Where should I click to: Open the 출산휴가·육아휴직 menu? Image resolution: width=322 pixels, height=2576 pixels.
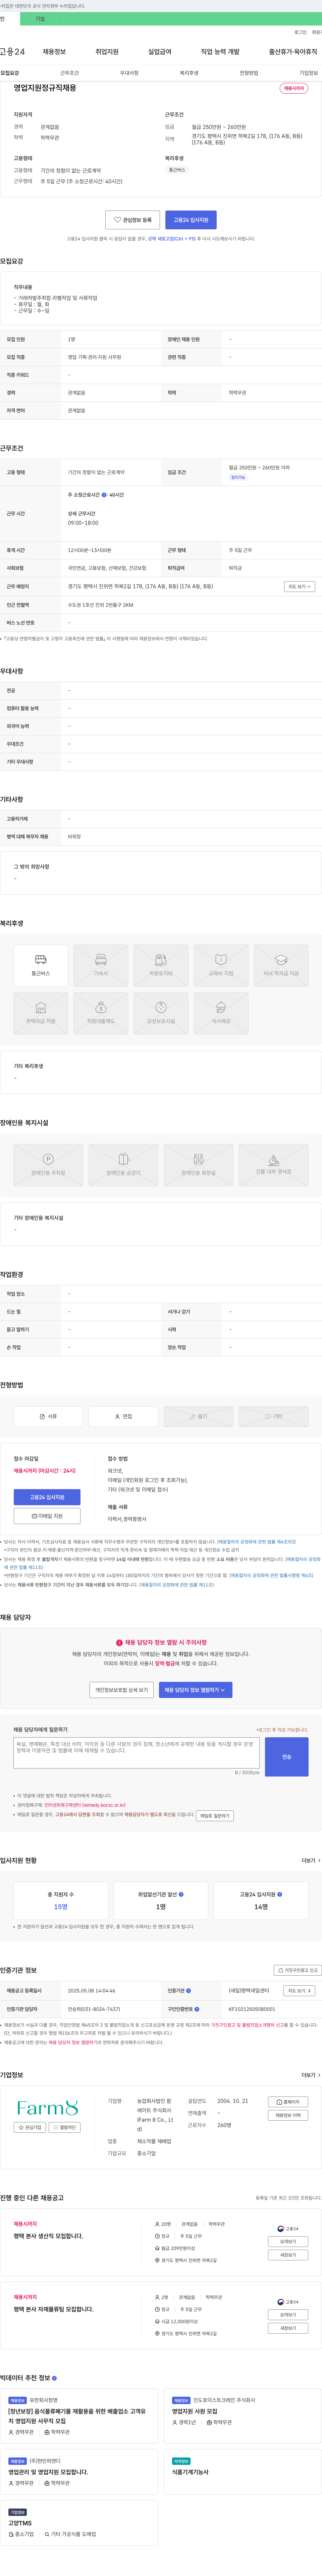coord(293,52)
